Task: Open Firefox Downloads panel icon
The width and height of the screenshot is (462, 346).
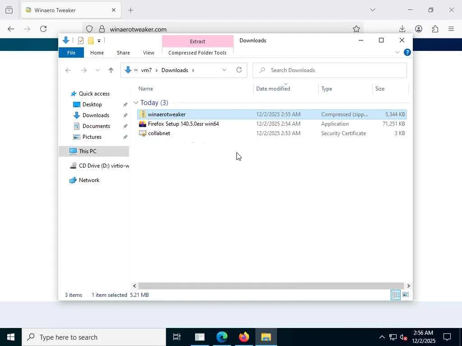Action: coord(402,29)
